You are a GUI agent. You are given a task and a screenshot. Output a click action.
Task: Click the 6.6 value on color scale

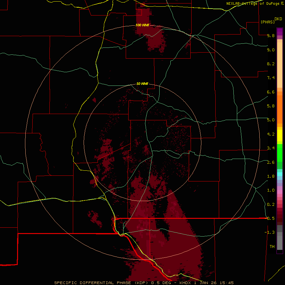click(271, 92)
